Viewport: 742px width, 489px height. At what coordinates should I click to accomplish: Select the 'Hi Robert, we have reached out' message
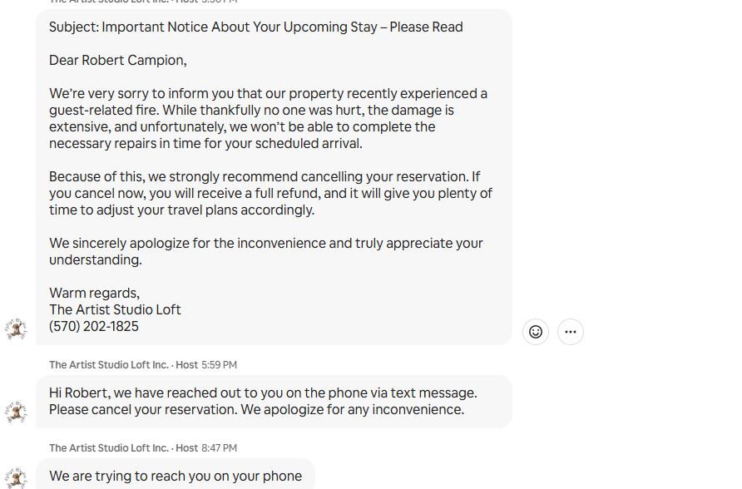point(263,393)
